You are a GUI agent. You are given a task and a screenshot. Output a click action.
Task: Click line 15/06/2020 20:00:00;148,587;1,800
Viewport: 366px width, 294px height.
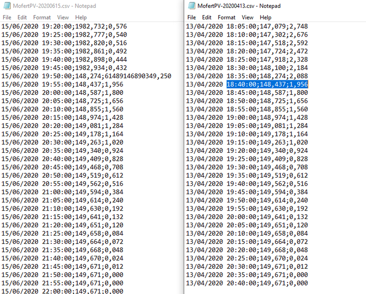(62, 93)
